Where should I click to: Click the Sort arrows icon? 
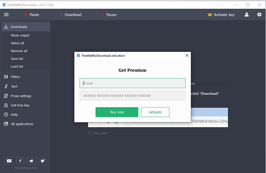pos(6,86)
